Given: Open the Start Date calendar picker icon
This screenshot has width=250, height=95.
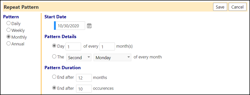Looking at the screenshot, I should click(89, 26).
